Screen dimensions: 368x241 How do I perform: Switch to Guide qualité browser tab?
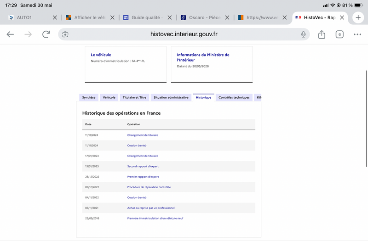(x=147, y=17)
